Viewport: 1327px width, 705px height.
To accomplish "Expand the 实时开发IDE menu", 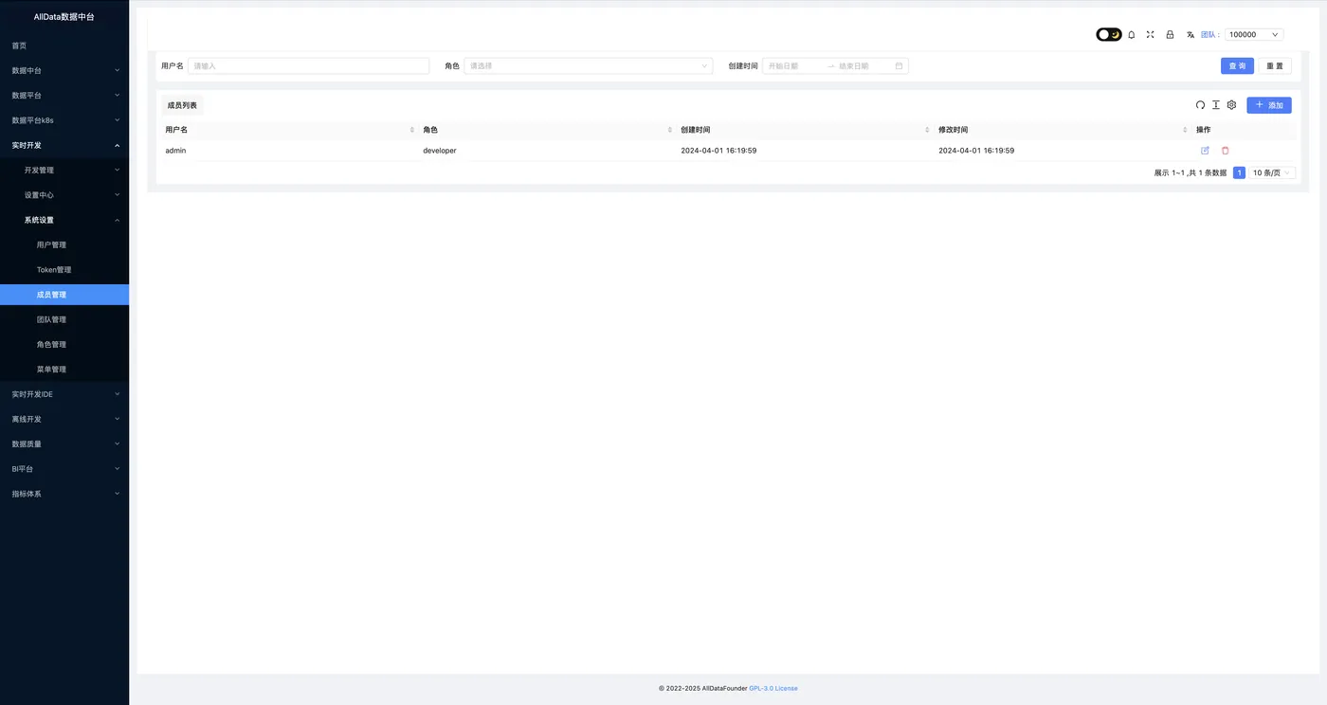I will pyautogui.click(x=64, y=394).
